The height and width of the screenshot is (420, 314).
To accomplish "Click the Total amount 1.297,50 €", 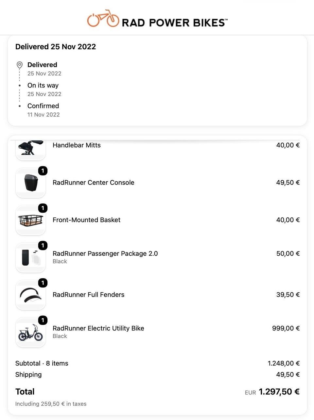I will click(x=279, y=392).
